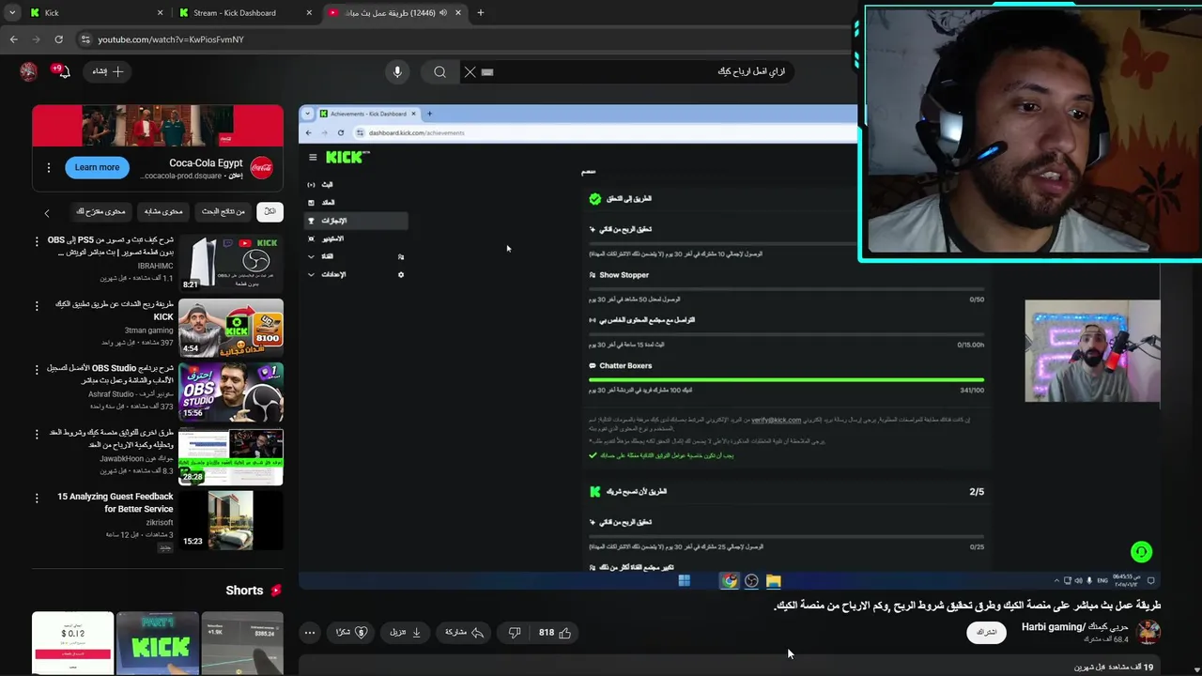
Task: Click the Thanks (شكرًا) button
Action: tap(351, 633)
